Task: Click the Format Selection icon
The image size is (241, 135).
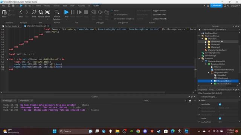Action: tap(57, 12)
